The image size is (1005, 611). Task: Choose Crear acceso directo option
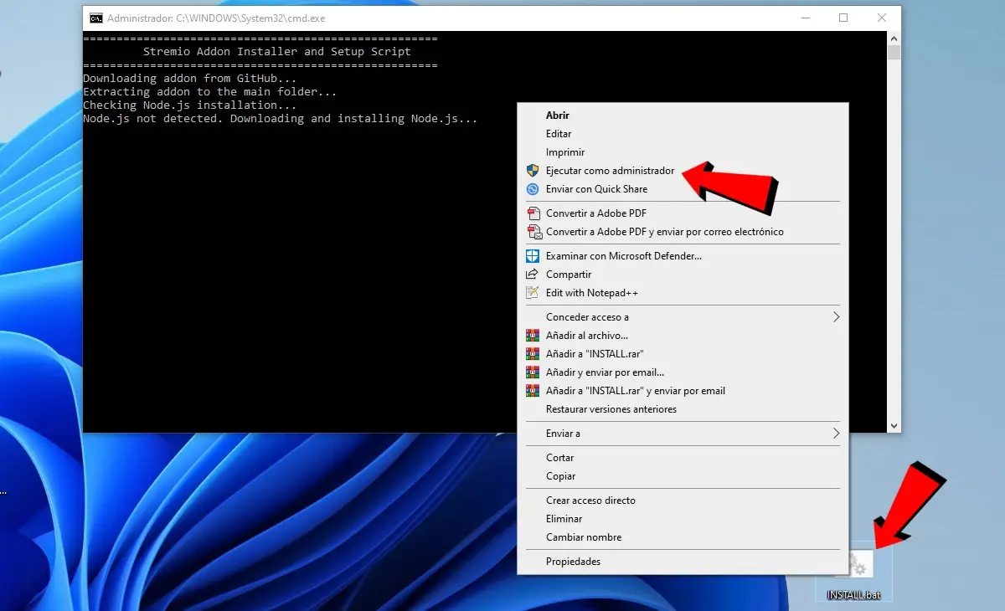coord(590,501)
